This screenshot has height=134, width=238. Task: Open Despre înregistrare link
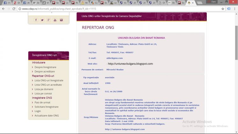pyautogui.click(x=45, y=67)
